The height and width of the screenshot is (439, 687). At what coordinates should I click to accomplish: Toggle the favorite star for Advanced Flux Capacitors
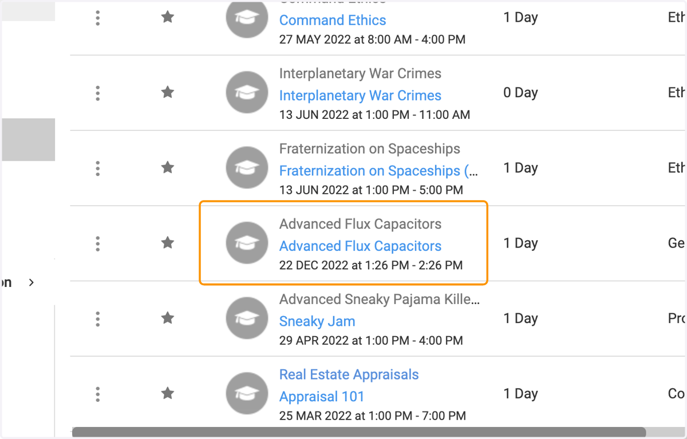167,243
